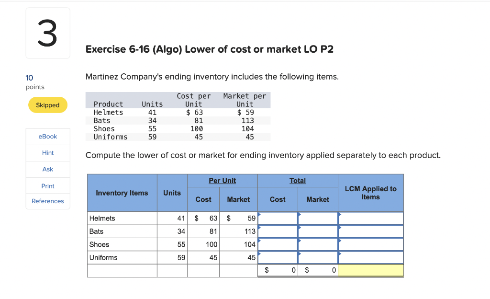Viewport: 490px width, 299px height.
Task: Click the Bats Total Market input cell
Action: [x=317, y=231]
